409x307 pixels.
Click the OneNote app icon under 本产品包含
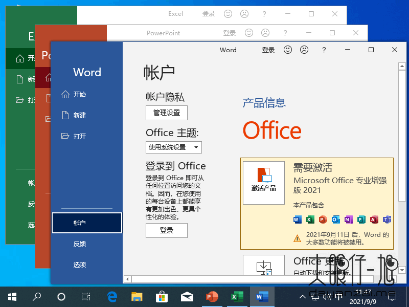tap(349, 220)
